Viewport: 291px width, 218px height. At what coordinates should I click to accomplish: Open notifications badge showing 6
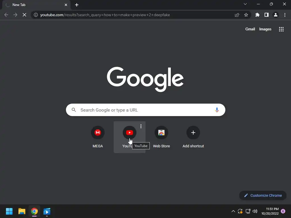click(283, 211)
